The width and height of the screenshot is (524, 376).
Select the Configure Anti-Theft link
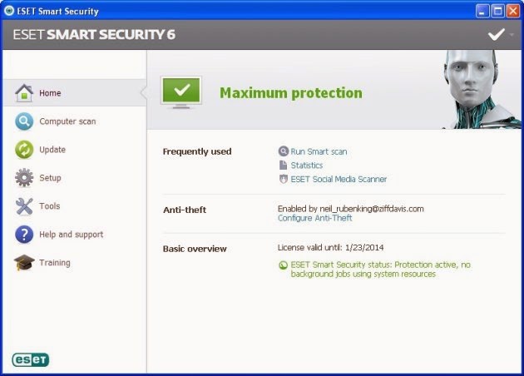pos(314,218)
